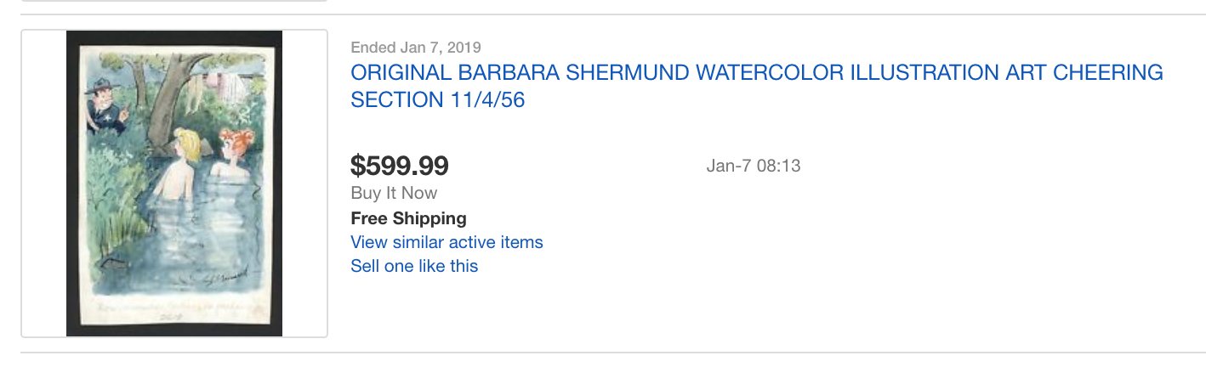
Task: Click the Buy It Now label
Action: coord(394,193)
